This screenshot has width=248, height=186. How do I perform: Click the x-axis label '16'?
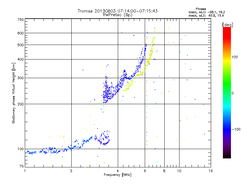click(x=211, y=171)
